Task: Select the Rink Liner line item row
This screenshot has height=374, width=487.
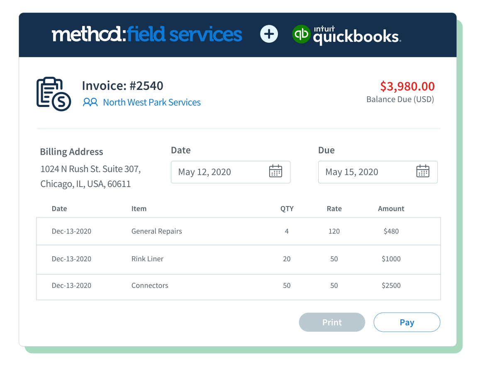Action: 238,259
